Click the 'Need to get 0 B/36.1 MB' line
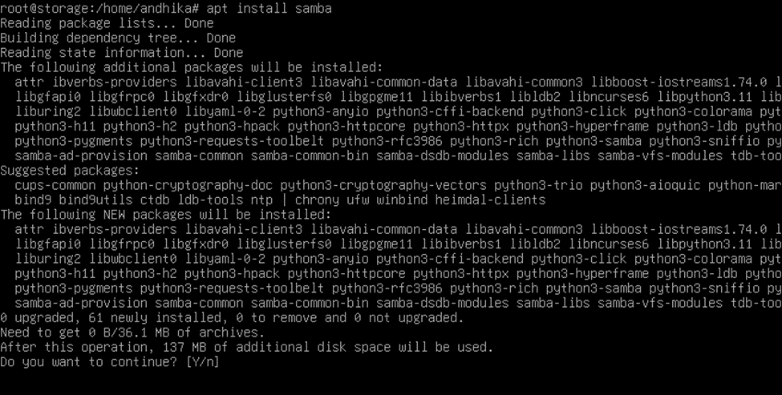This screenshot has width=782, height=395. click(x=132, y=333)
